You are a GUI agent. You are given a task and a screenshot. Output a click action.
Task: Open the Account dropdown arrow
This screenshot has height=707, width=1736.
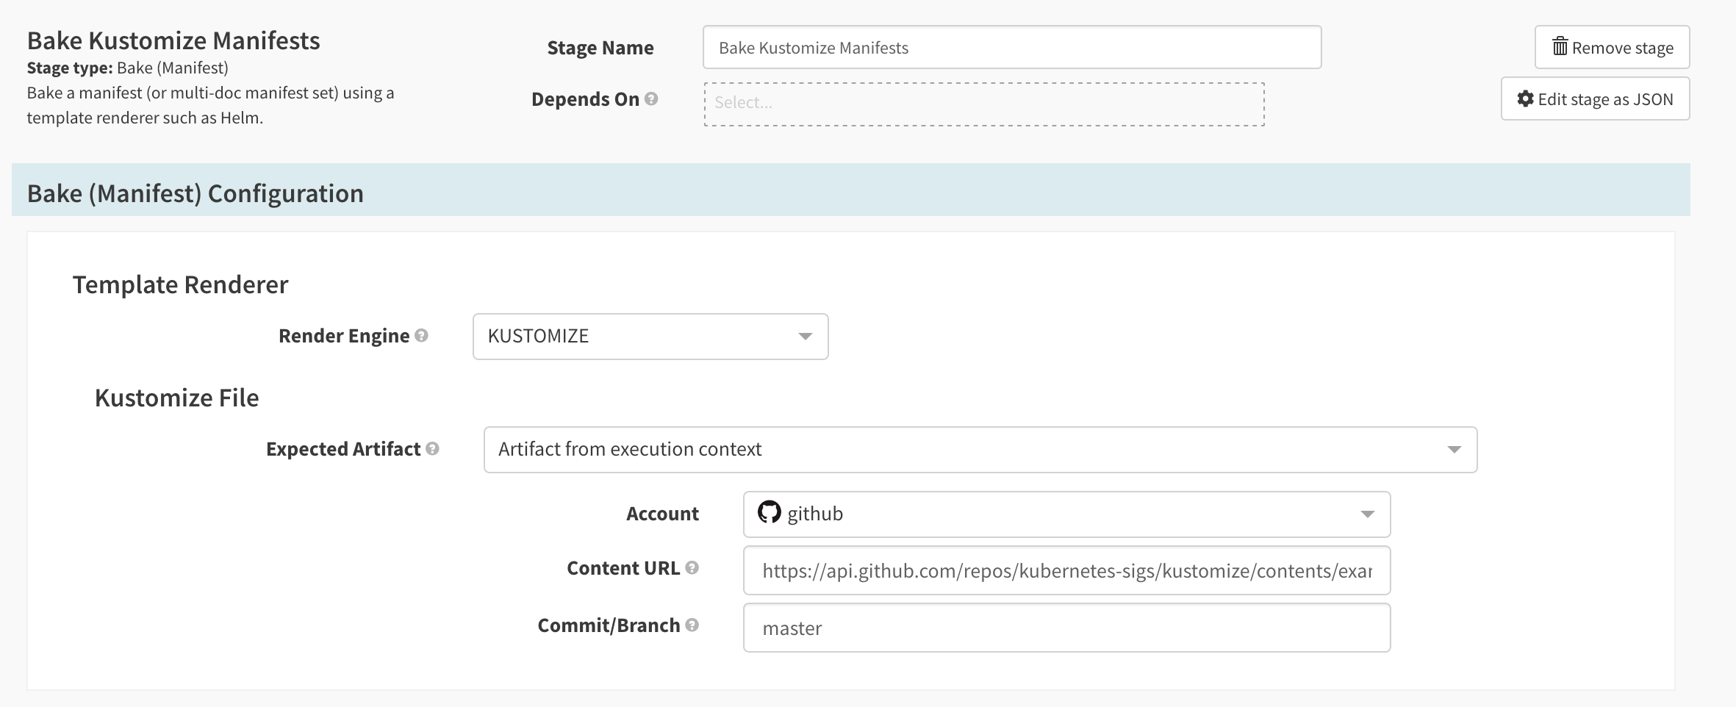pos(1367,514)
